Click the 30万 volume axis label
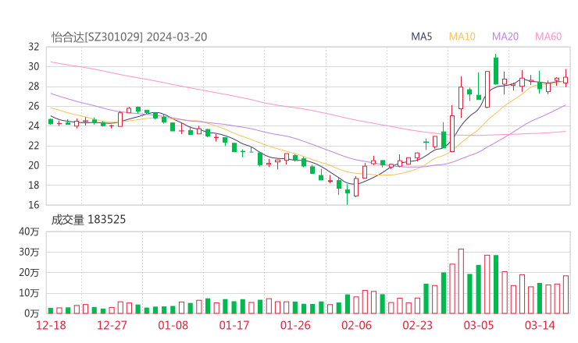The image size is (578, 343). tap(29, 253)
